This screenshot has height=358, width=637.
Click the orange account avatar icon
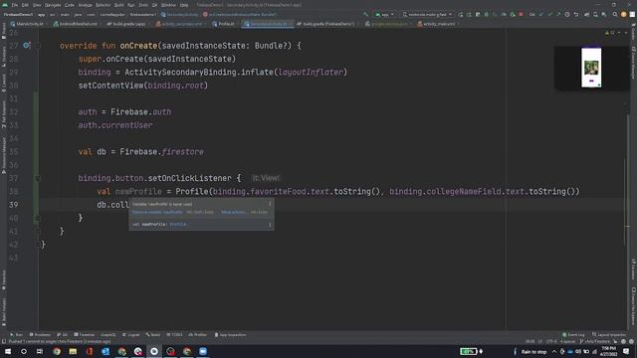(x=624, y=14)
